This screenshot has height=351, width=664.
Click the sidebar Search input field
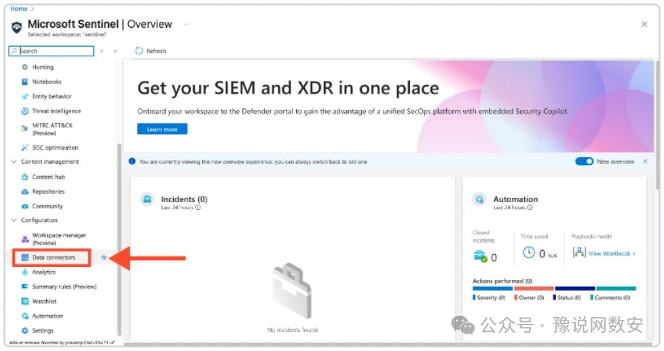point(54,51)
